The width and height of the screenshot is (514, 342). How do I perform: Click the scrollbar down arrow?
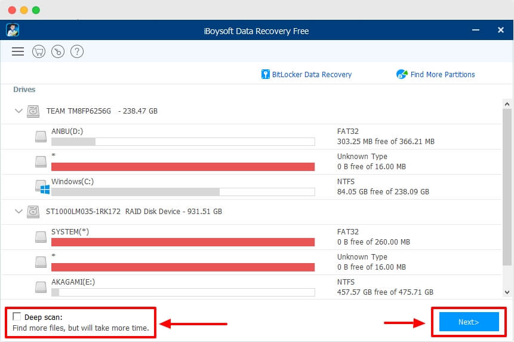[507, 292]
